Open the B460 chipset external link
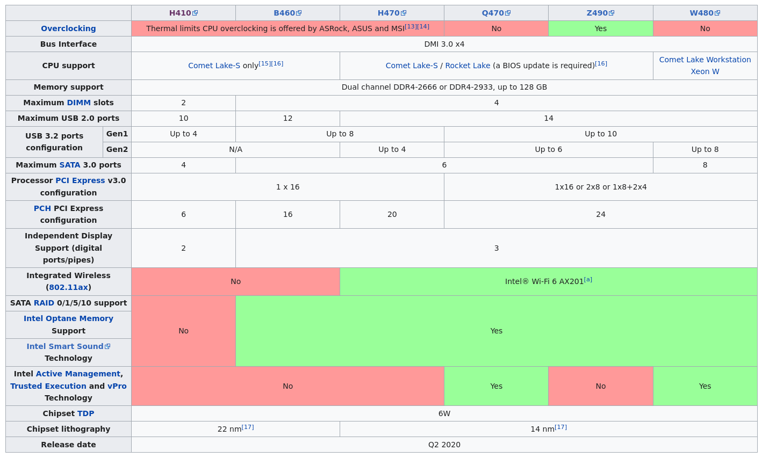The width and height of the screenshot is (762, 458). [x=287, y=13]
